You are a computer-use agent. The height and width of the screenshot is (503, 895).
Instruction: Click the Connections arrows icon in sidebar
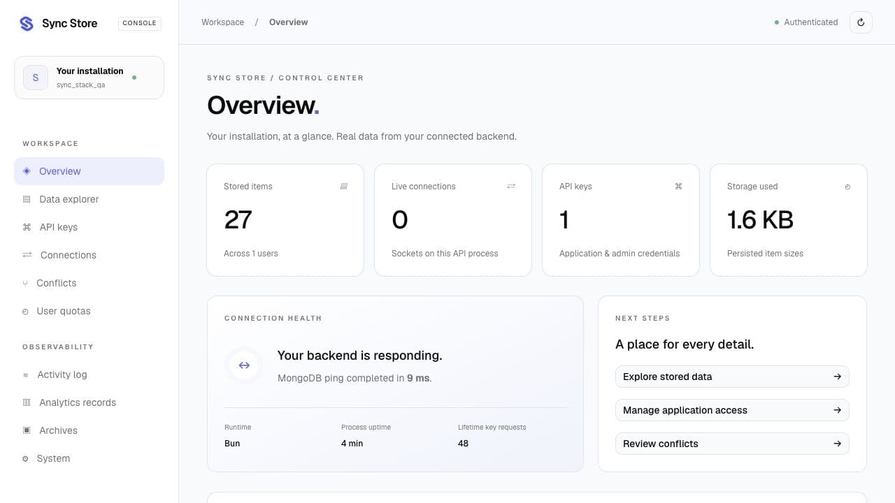(27, 255)
